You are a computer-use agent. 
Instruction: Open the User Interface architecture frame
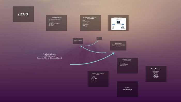coord(90,23)
